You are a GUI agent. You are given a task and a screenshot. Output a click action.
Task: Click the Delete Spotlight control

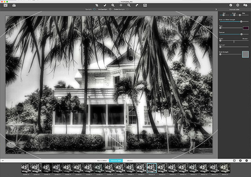(x=121, y=9)
